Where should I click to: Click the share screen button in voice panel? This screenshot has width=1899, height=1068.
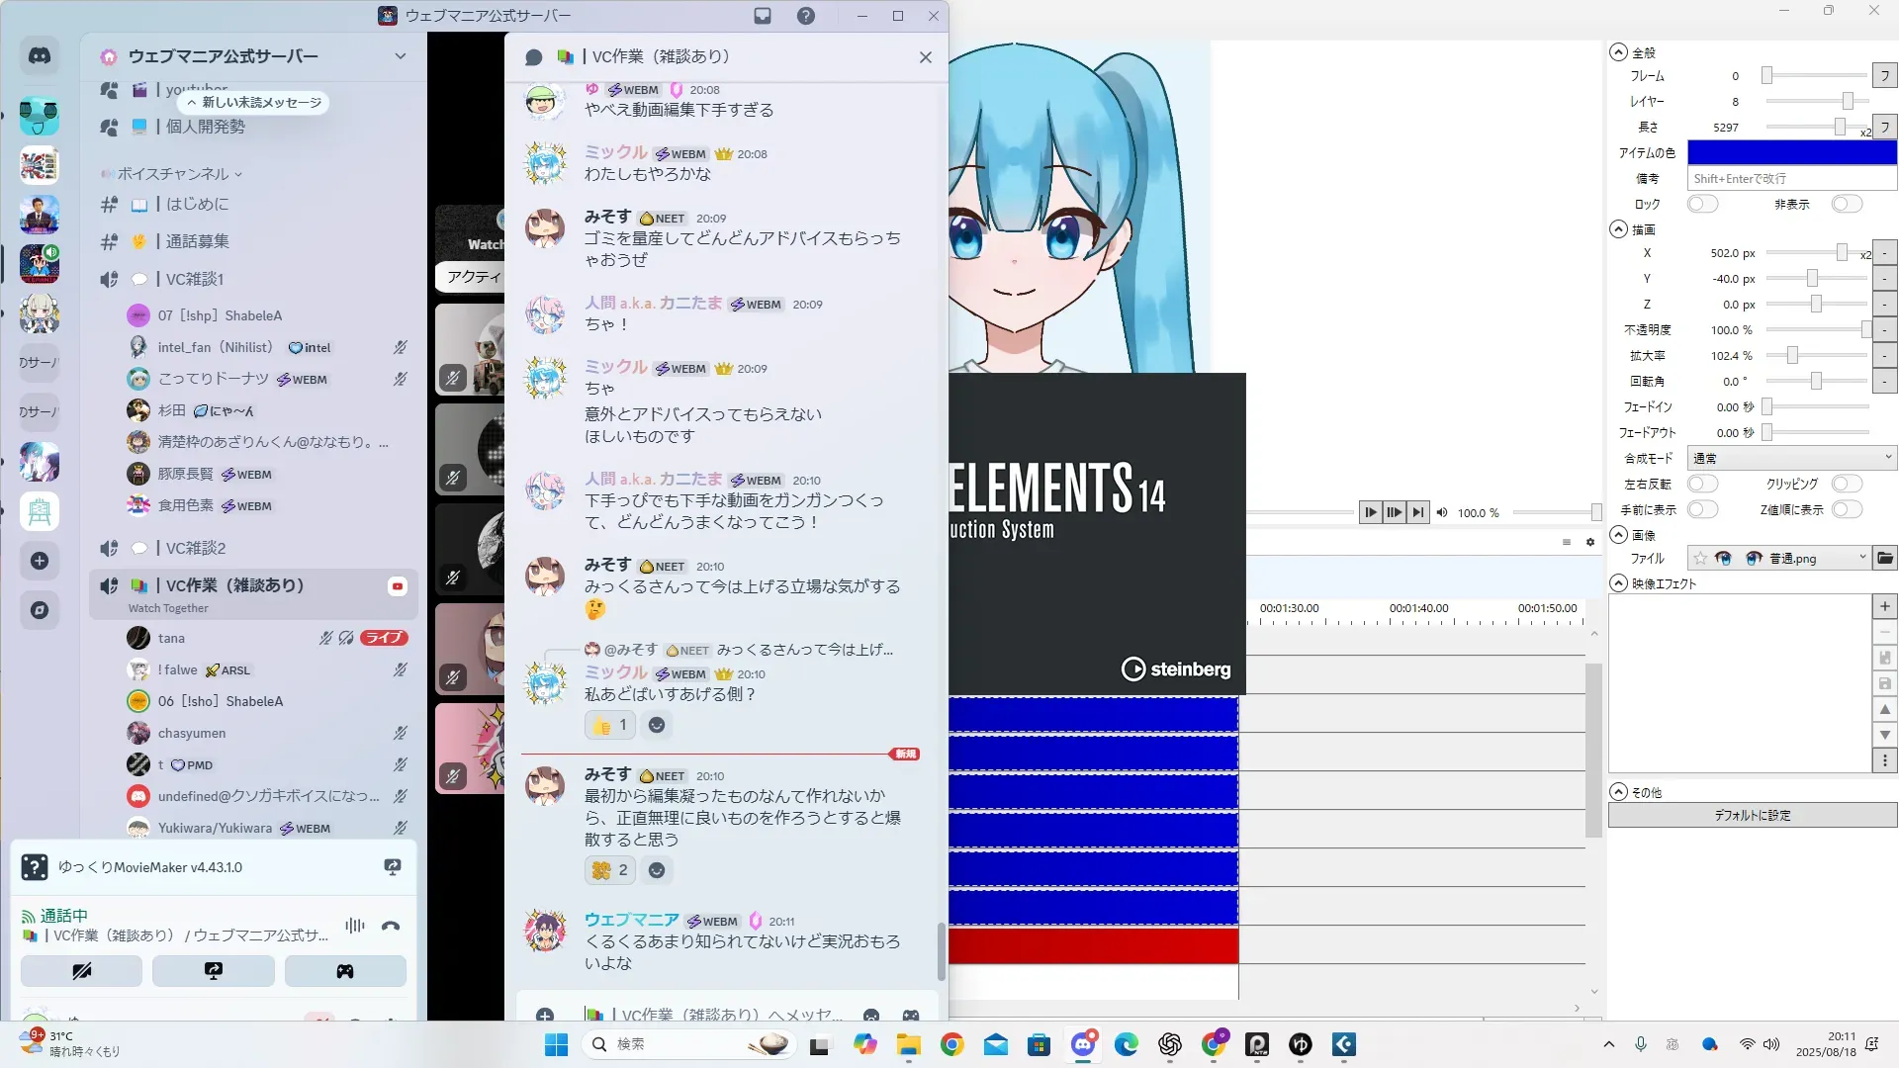point(214,971)
